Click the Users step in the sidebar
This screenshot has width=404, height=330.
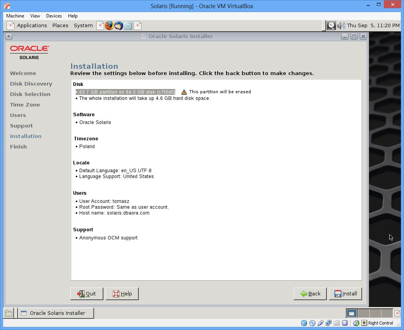tap(18, 115)
